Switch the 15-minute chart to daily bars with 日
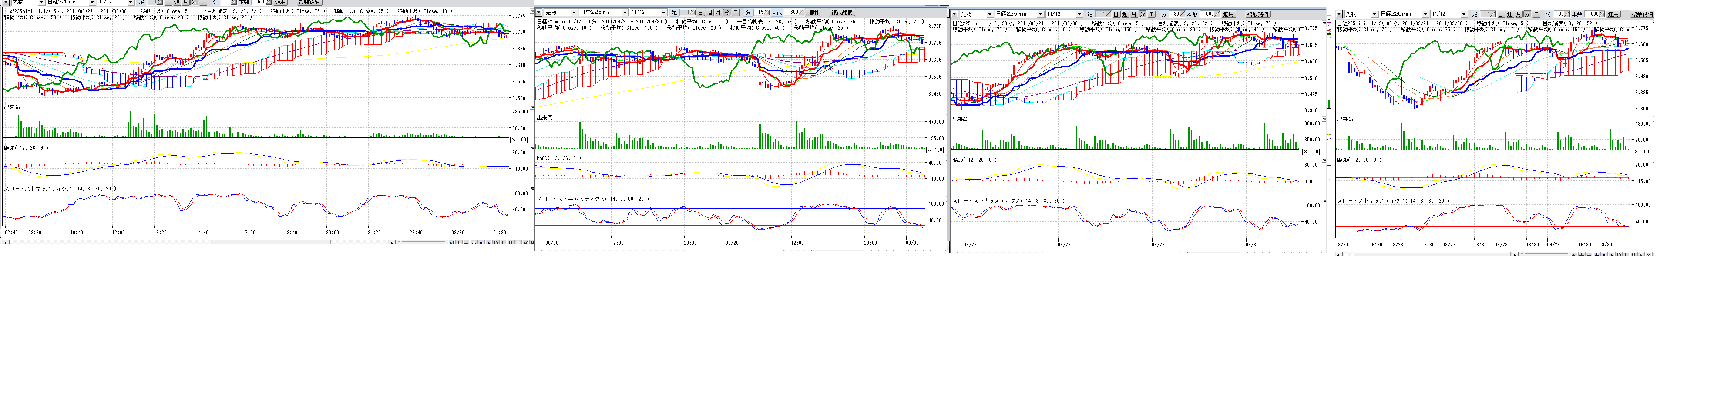This screenshot has width=1734, height=393. (700, 13)
